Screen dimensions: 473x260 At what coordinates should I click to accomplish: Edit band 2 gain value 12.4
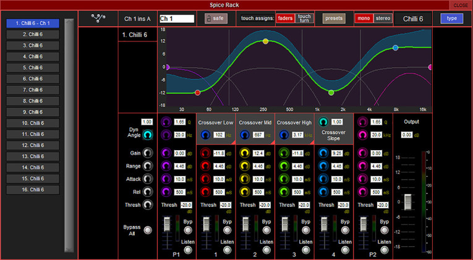[x=258, y=153]
